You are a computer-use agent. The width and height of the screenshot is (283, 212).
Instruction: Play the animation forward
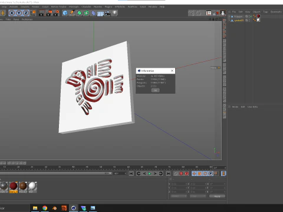150,174
